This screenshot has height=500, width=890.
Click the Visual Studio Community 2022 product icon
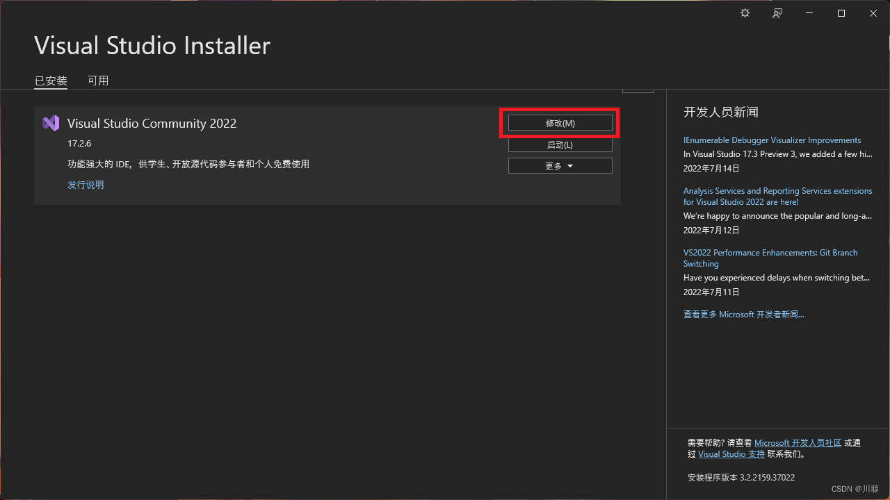[50, 122]
